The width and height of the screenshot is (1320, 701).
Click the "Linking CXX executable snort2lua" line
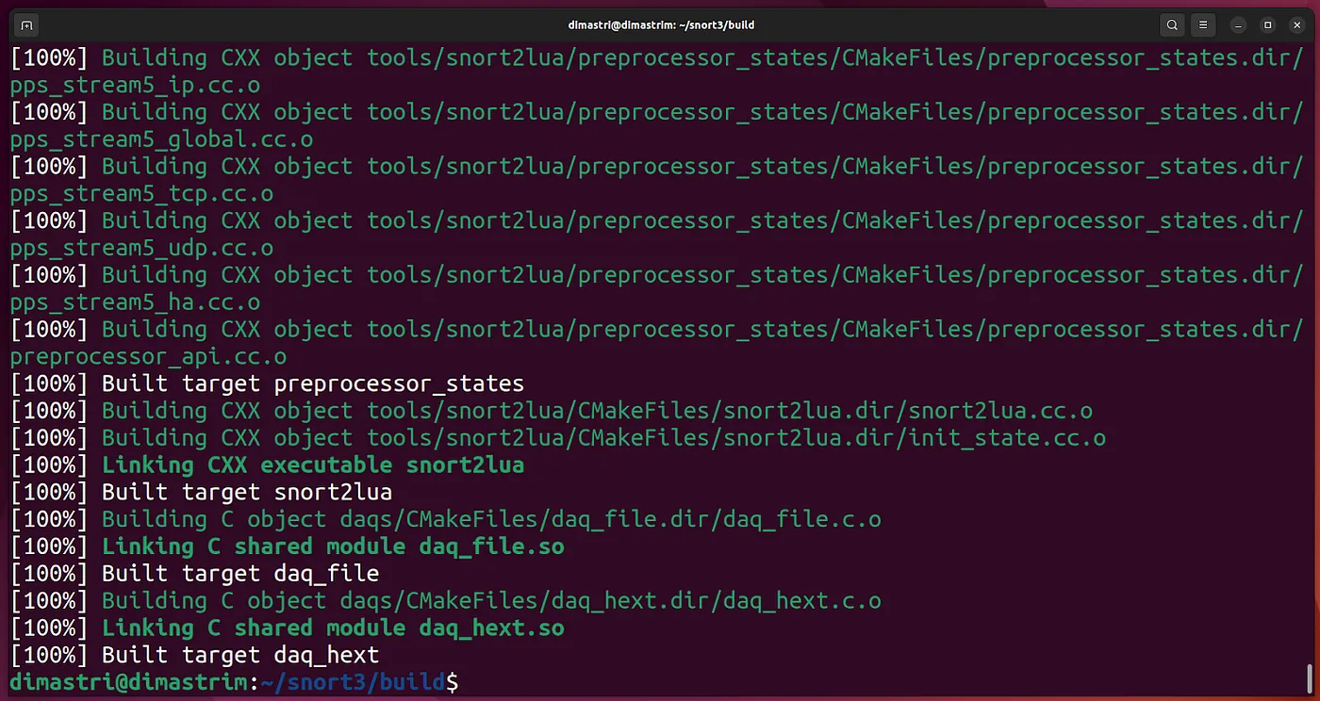(x=313, y=465)
